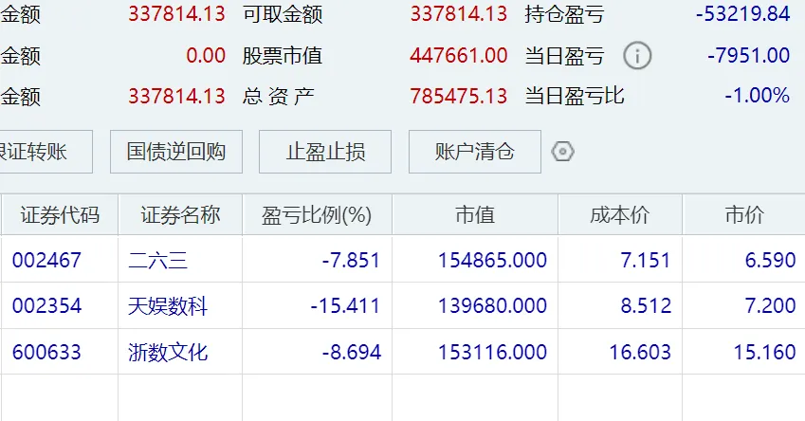Click the 市值 column header
Screen dimensions: 805x421
475,215
